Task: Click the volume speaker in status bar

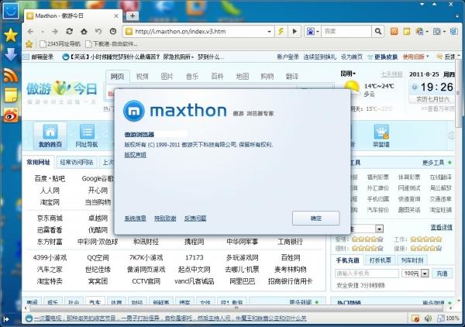Action: pos(428,318)
